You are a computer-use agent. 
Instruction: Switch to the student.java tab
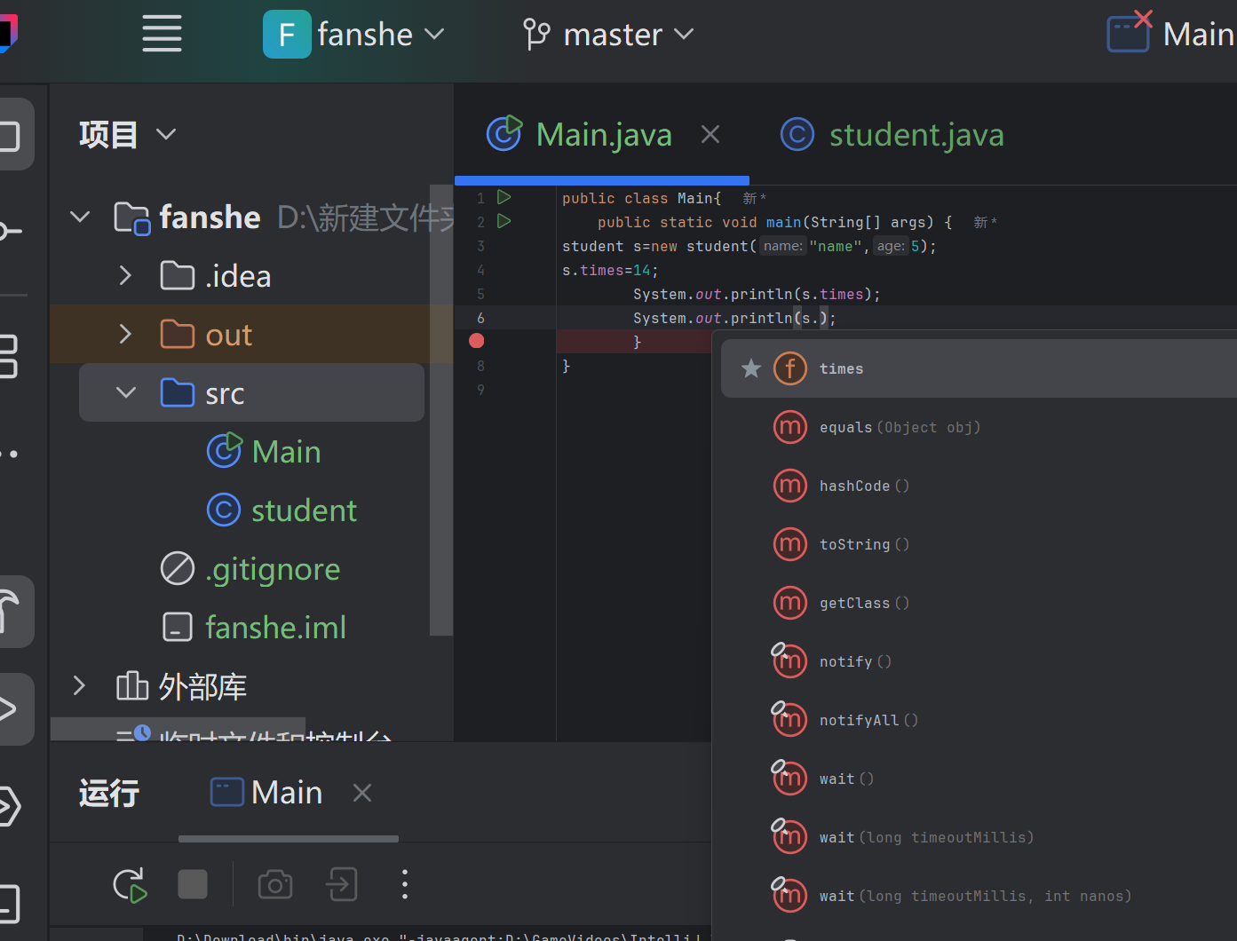coord(916,134)
